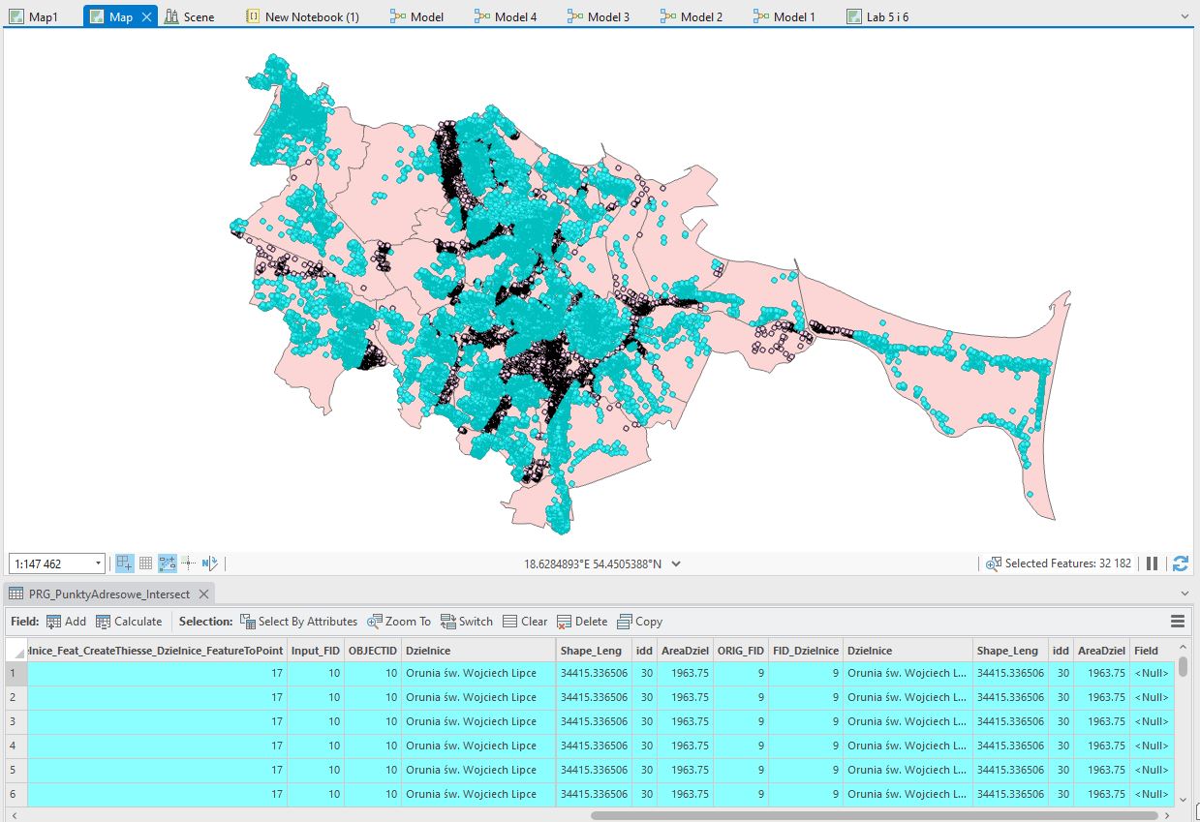
Task: Clear the current table selection
Action: pyautogui.click(x=526, y=622)
